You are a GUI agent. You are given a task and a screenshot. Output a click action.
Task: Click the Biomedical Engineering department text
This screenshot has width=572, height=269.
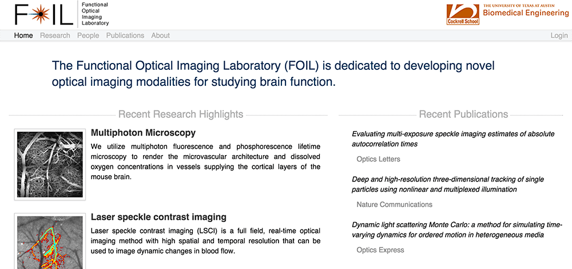(x=526, y=13)
